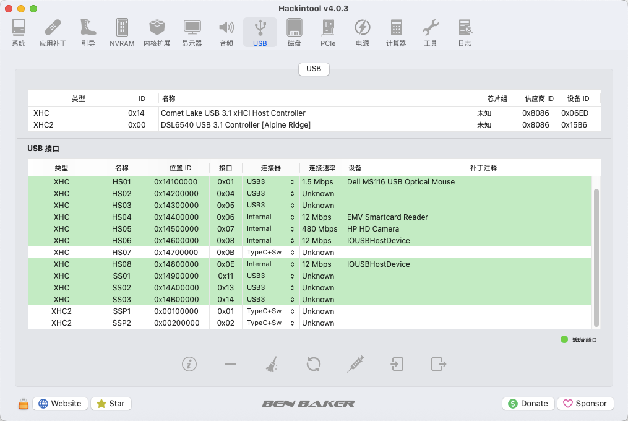
Task: Open the 计算器 calculator section
Action: point(396,32)
